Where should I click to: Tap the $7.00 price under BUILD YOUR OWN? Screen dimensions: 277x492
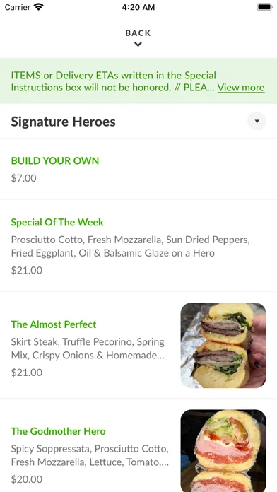click(23, 178)
